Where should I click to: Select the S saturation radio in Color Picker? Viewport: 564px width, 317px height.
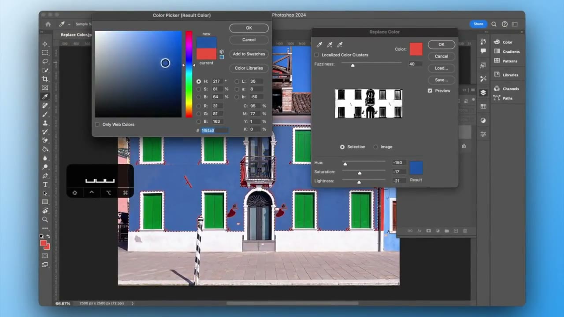[199, 89]
